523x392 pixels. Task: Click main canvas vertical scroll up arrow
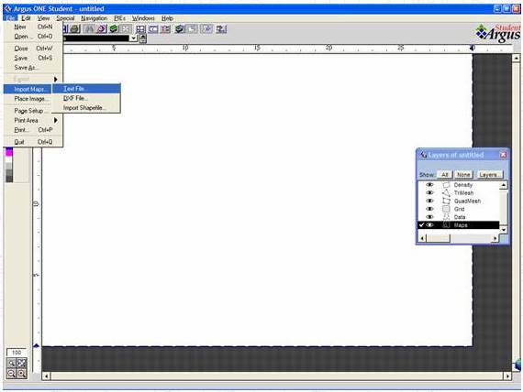516,59
